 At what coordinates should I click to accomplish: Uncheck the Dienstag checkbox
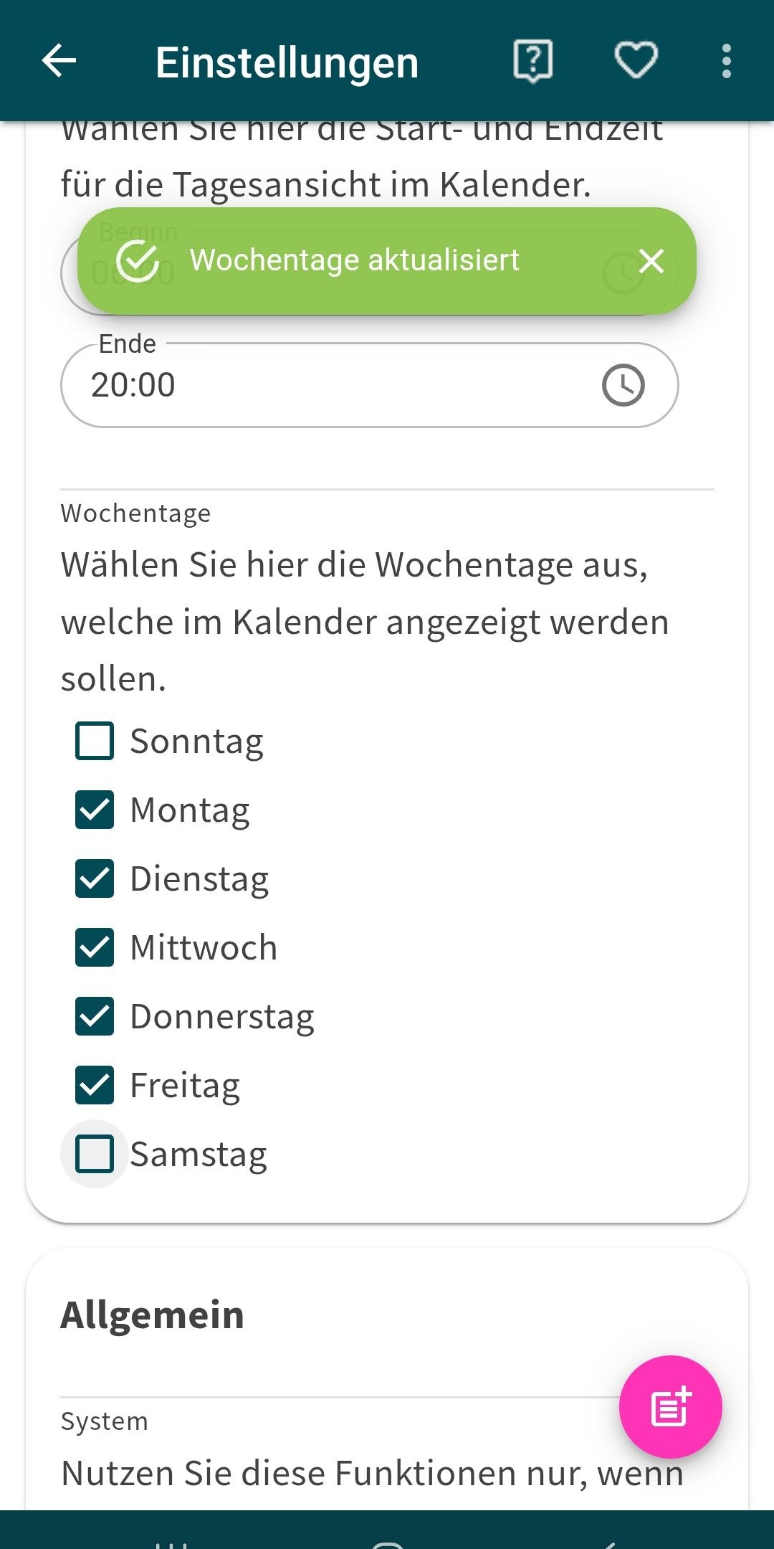point(95,878)
